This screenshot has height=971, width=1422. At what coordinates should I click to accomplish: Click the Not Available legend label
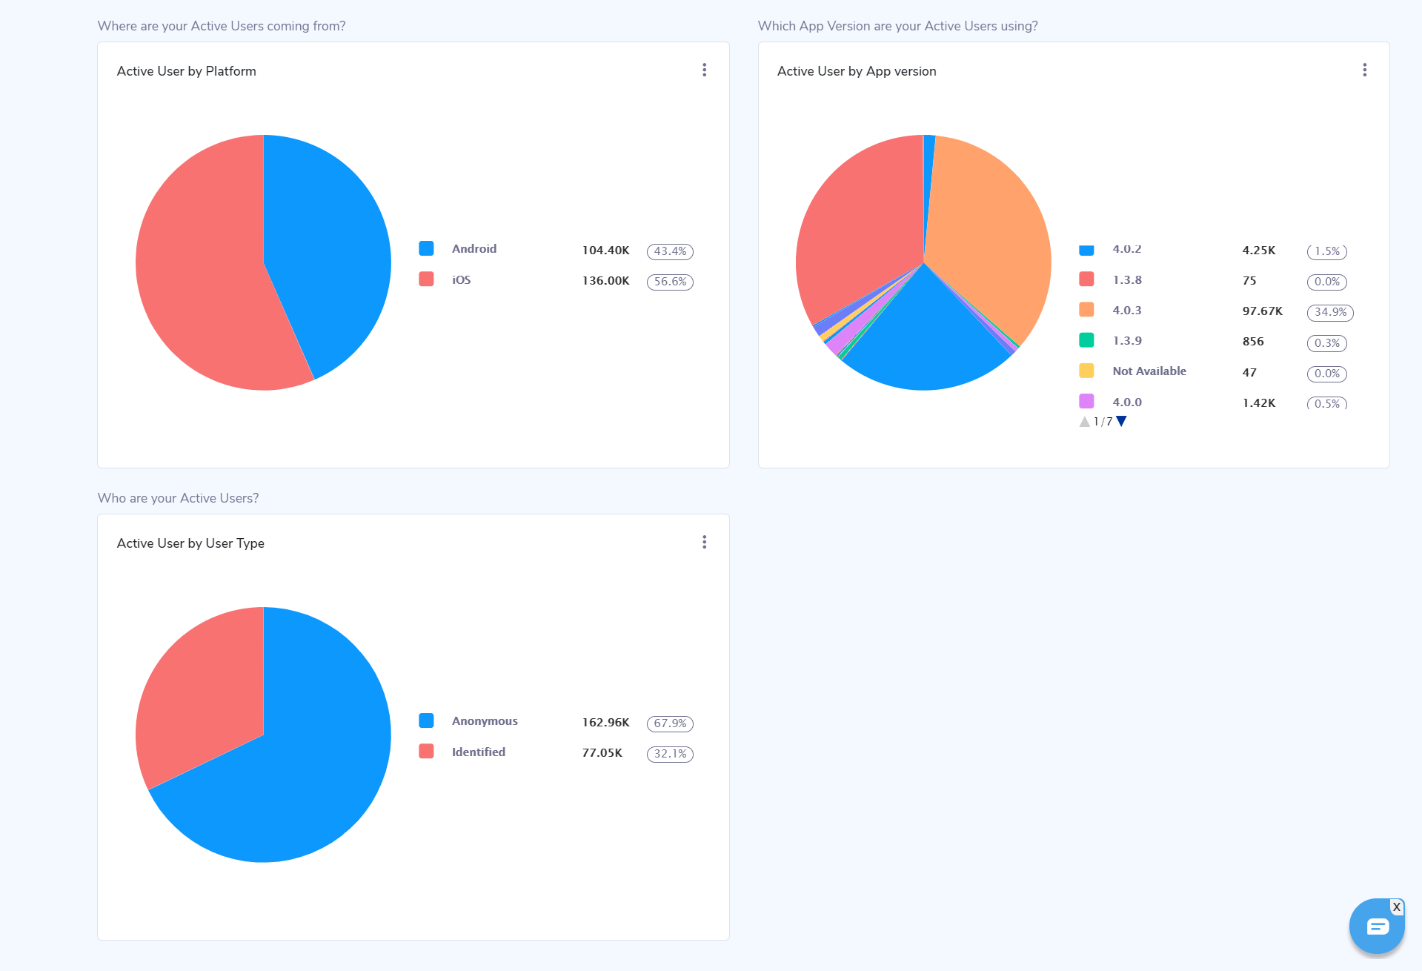click(x=1149, y=371)
